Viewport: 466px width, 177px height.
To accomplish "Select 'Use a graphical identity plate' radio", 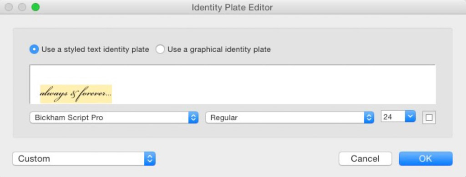I will click(160, 49).
